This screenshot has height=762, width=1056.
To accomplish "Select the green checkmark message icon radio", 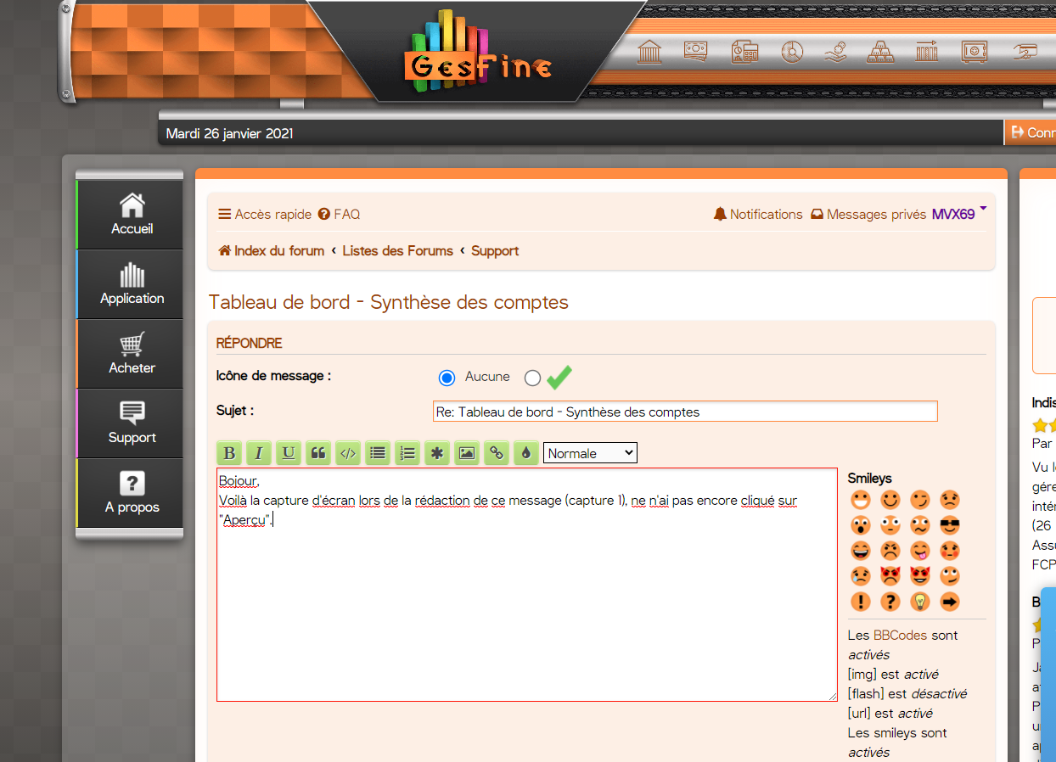I will click(532, 378).
